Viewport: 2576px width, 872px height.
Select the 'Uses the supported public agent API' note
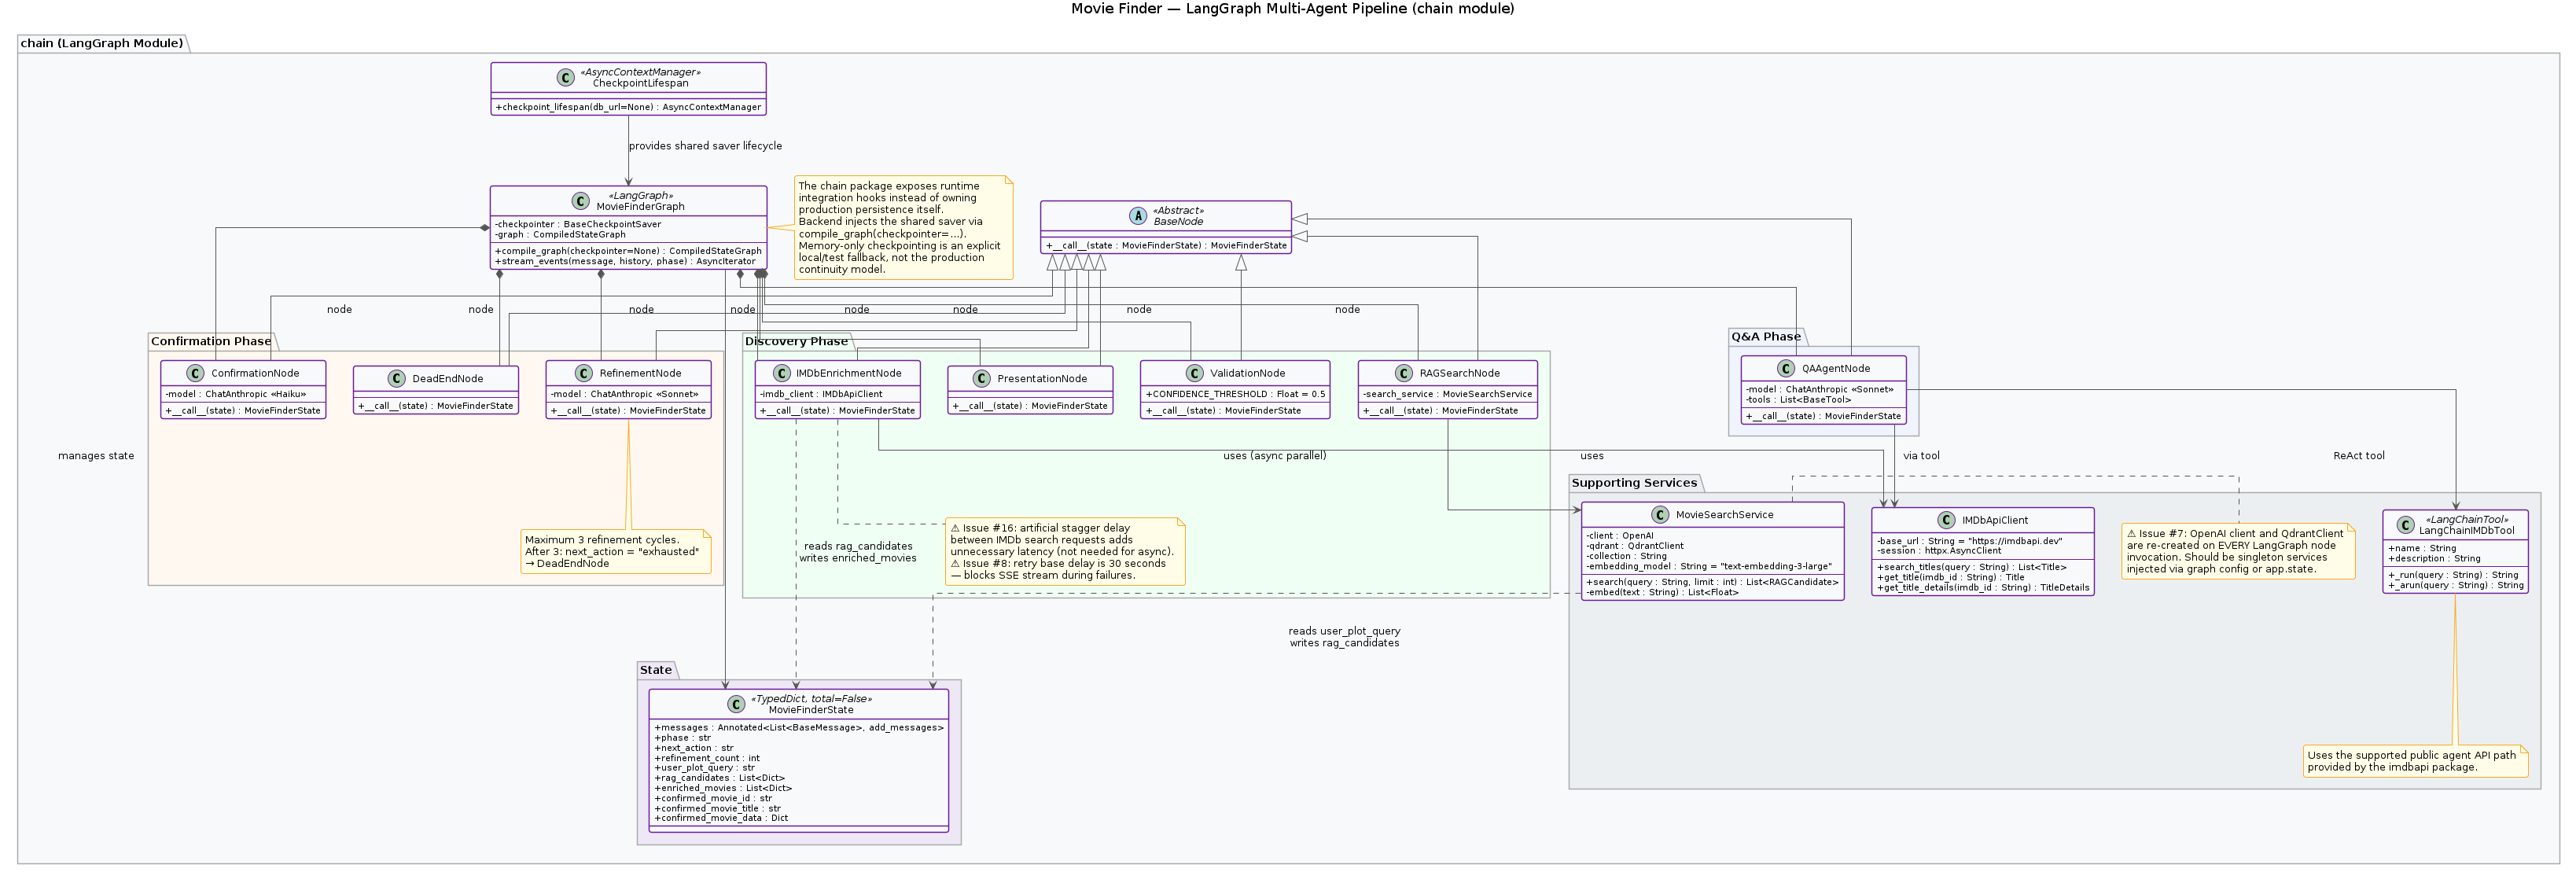(2415, 761)
